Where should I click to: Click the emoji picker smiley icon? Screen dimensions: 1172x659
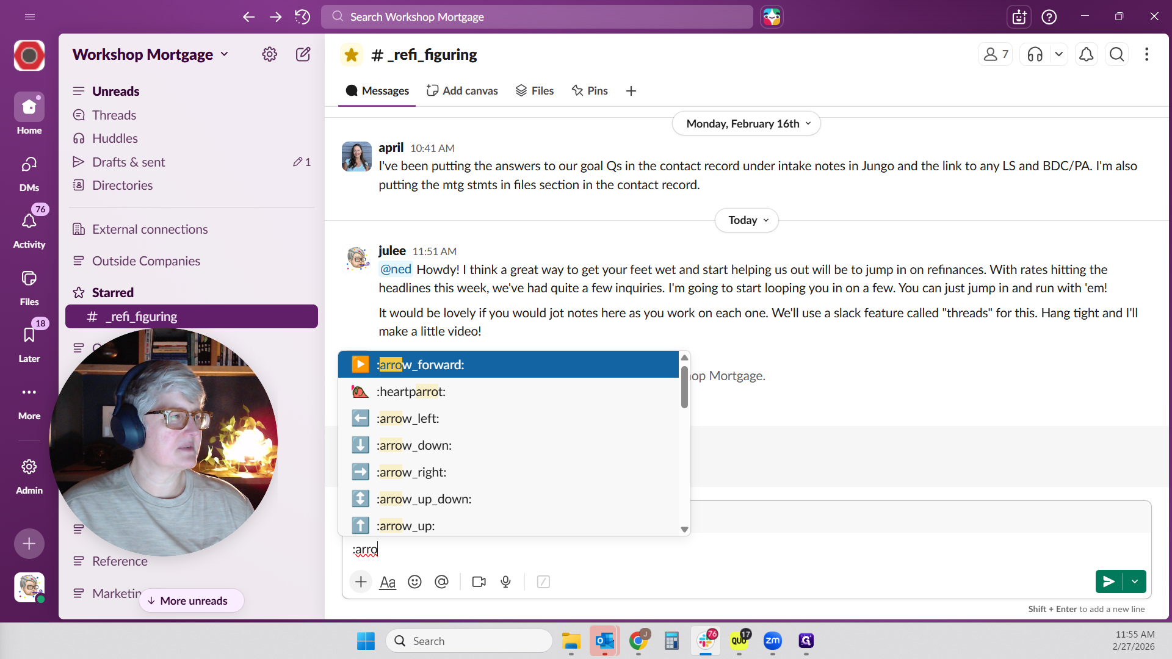click(x=414, y=582)
